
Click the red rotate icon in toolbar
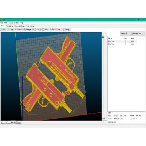[35, 30]
